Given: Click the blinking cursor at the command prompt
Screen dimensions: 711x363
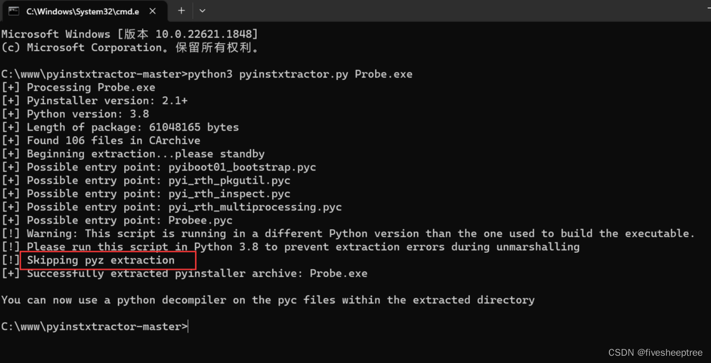Looking at the screenshot, I should tap(188, 326).
